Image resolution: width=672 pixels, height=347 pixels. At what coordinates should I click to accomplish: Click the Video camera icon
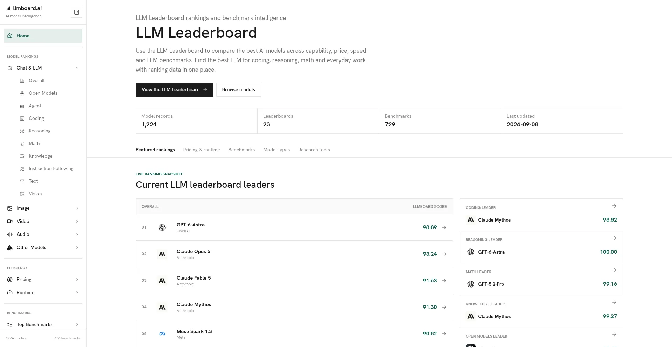[x=10, y=221]
